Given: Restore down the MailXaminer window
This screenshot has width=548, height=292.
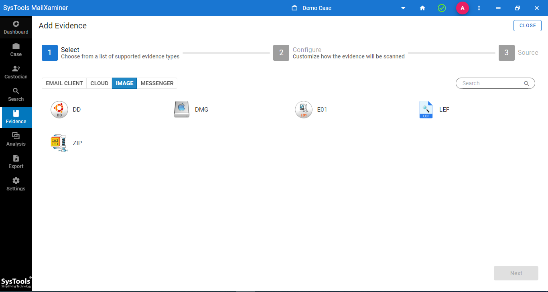Looking at the screenshot, I should [518, 8].
